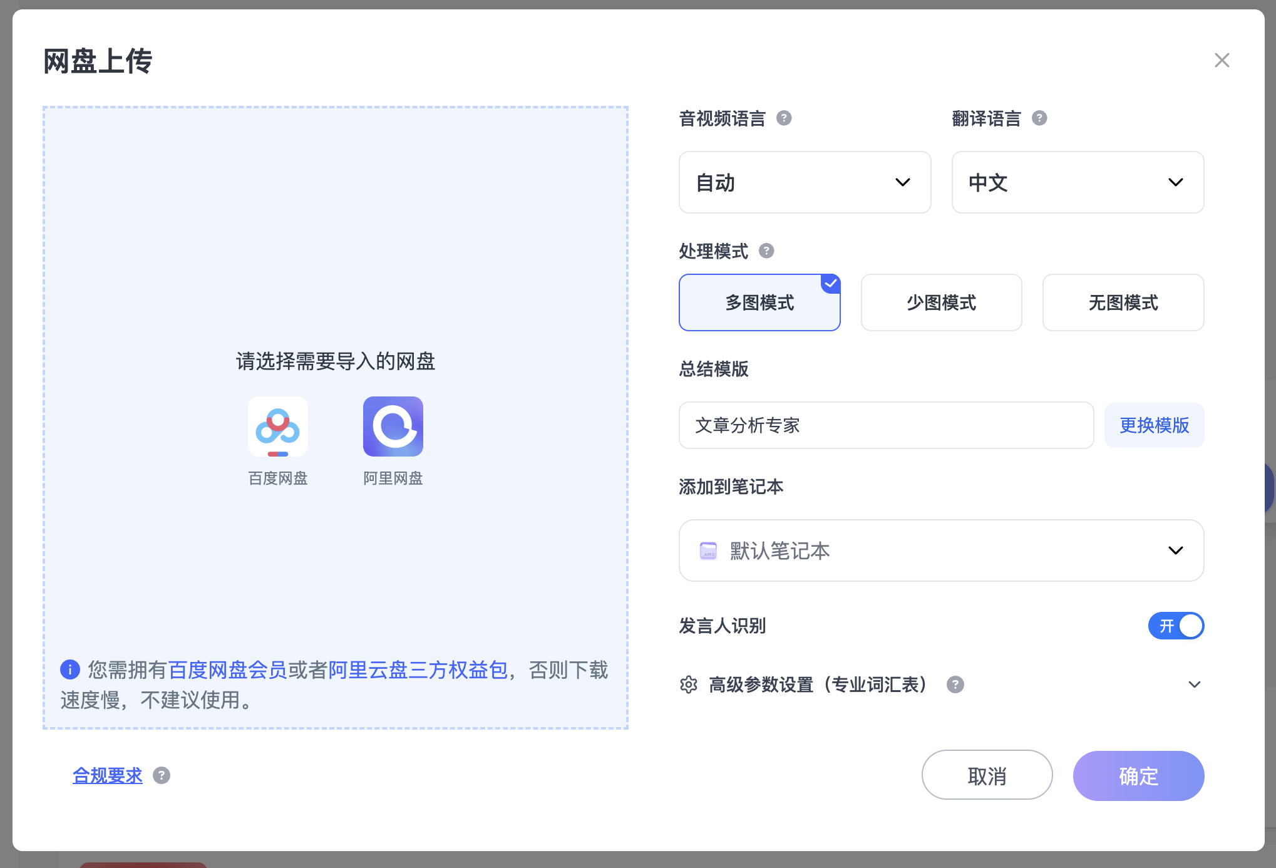Click the 请选择需要导入的网盘 prompt text
The width and height of the screenshot is (1276, 868).
click(336, 361)
